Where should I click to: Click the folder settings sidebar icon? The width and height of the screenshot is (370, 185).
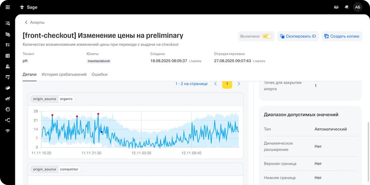tap(8, 34)
